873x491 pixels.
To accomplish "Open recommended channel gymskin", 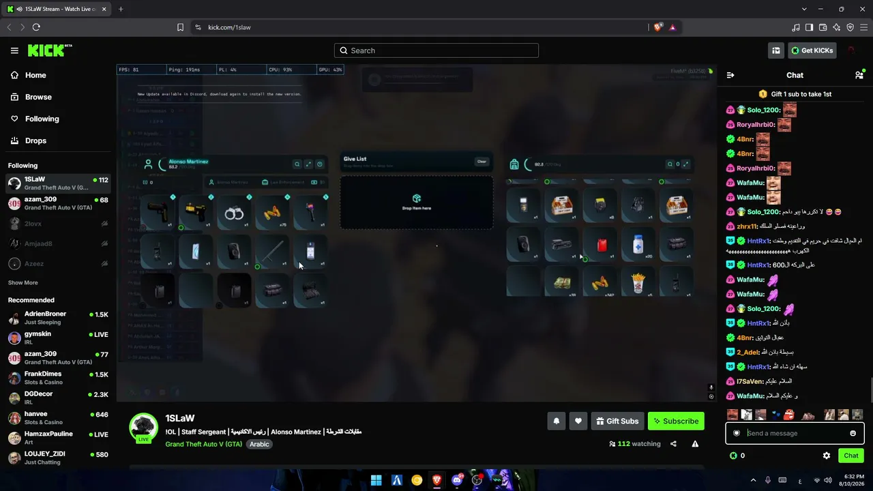I will [58, 338].
